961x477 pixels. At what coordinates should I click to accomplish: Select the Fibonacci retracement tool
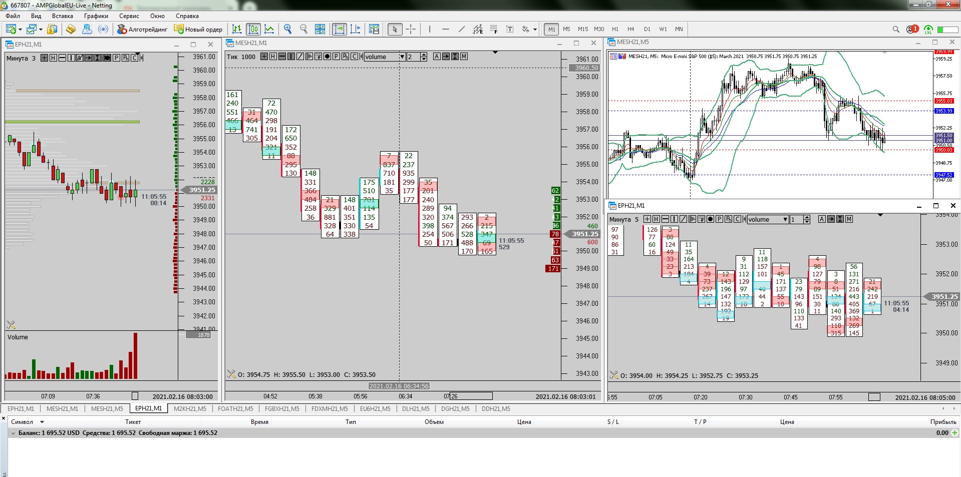pyautogui.click(x=494, y=29)
